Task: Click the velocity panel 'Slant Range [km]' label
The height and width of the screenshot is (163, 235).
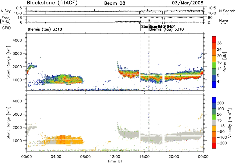Action: (9, 123)
